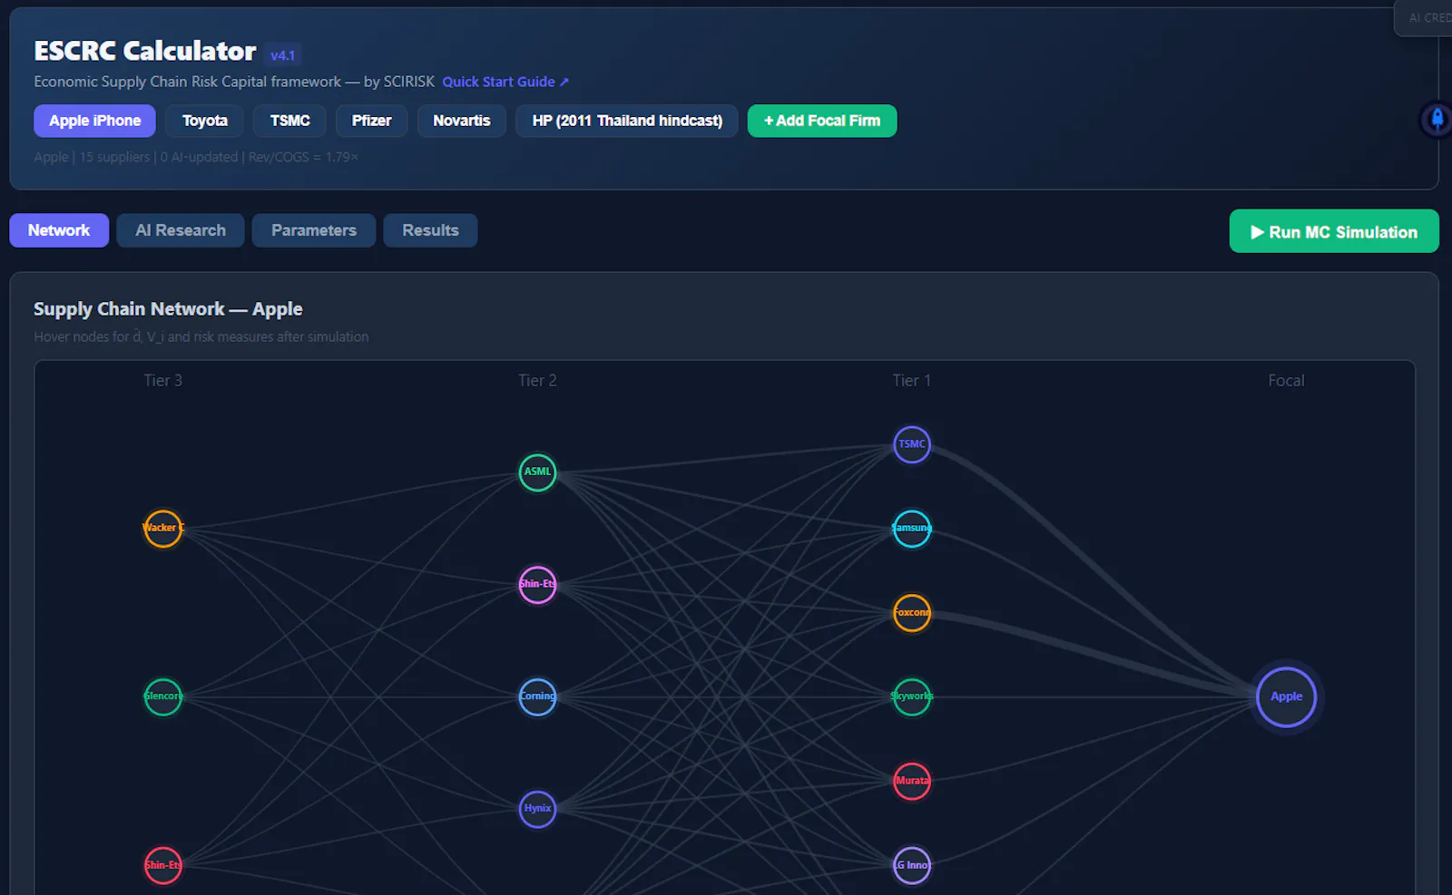This screenshot has height=895, width=1452.
Task: Click the Apple 15 suppliers status line
Action: [x=196, y=157]
